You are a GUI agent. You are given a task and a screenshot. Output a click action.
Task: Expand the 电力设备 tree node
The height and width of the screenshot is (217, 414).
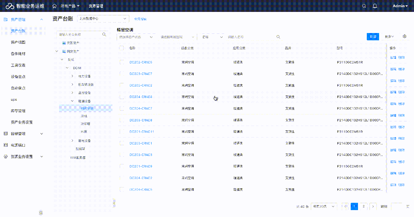tap(73, 76)
